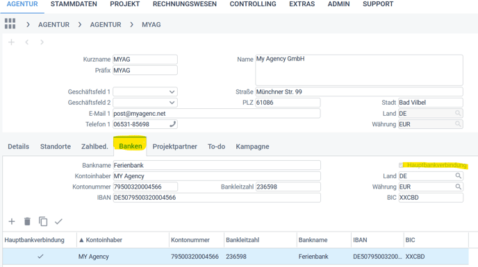478x267 pixels.
Task: Open search icon in agency Währung field
Action: 458,124
